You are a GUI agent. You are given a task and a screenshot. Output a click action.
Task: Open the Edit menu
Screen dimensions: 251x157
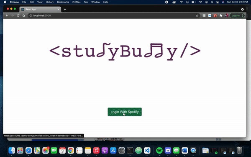pos(31,2)
